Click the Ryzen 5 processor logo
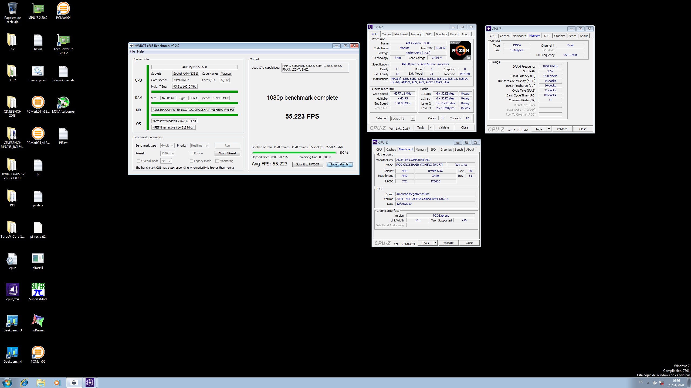This screenshot has width=691, height=388. [x=460, y=50]
